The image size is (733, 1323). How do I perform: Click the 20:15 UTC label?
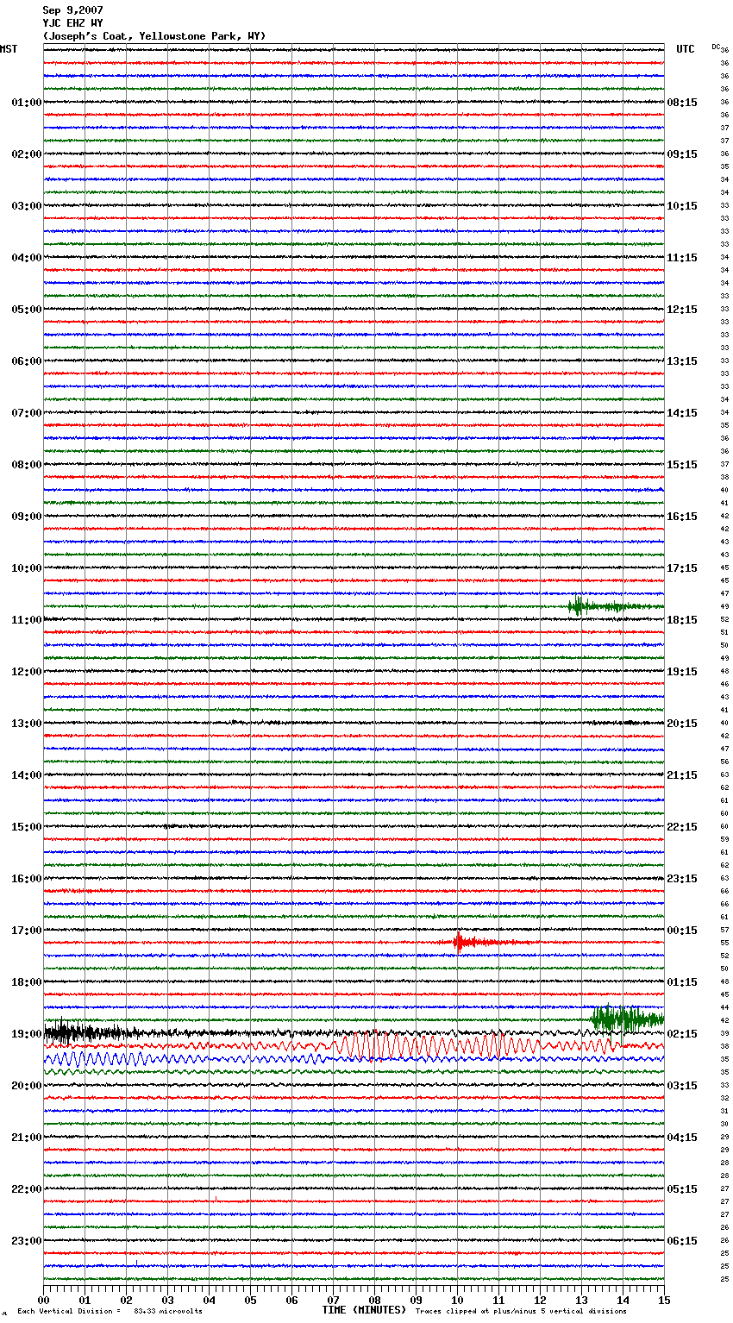tap(682, 724)
